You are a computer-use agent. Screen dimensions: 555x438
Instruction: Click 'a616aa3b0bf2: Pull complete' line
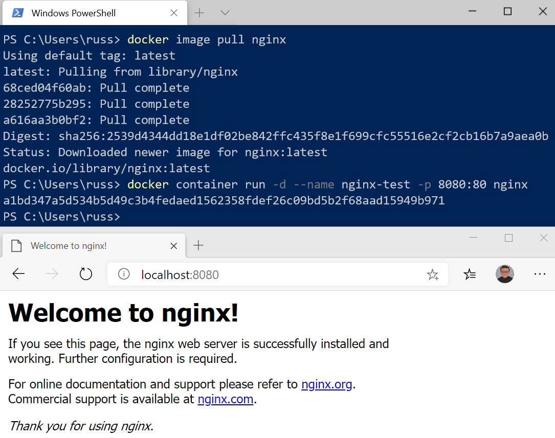click(96, 120)
